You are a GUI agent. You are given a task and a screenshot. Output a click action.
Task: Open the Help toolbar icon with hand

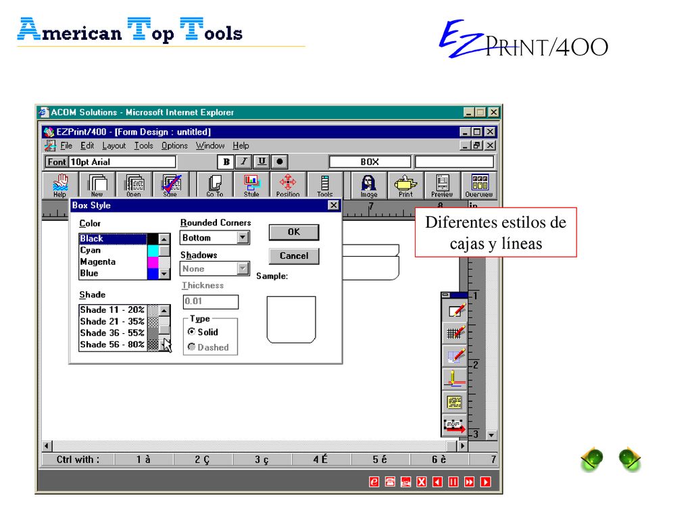[60, 185]
